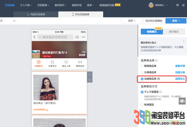187x127 pixels.
Task: Expand the 素材制作 dropdown menu
Action: point(60,5)
